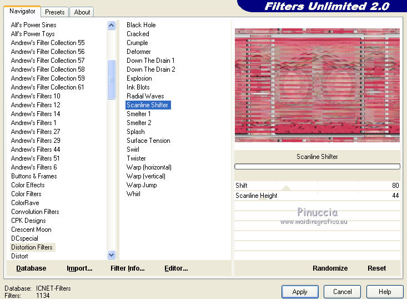This screenshot has height=299, width=407.
Task: Click Randomize
Action: 330,268
